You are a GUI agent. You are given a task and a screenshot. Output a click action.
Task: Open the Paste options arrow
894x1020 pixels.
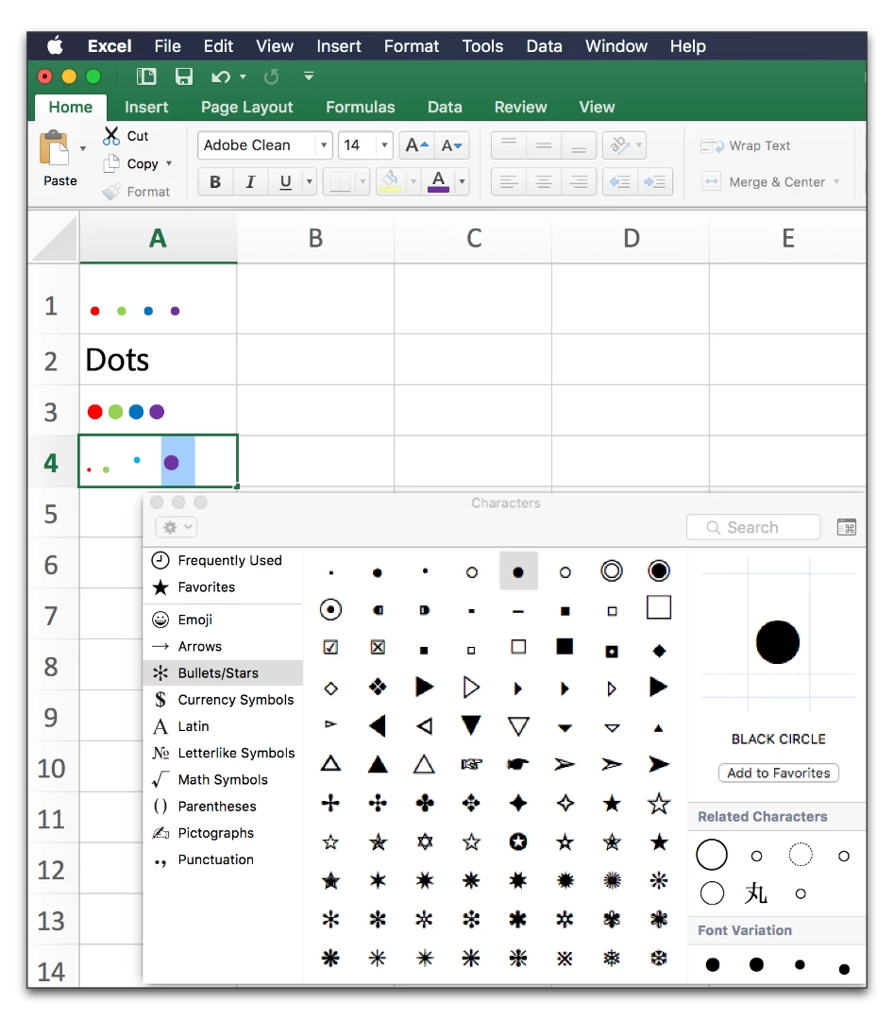coord(82,149)
